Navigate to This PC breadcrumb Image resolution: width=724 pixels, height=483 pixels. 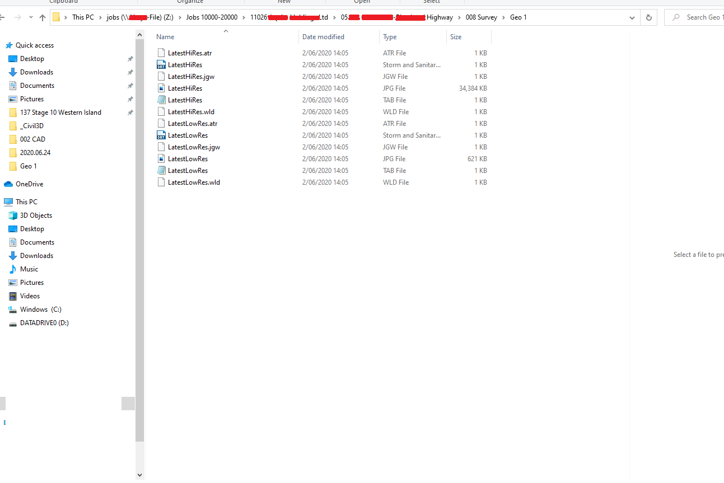[83, 17]
